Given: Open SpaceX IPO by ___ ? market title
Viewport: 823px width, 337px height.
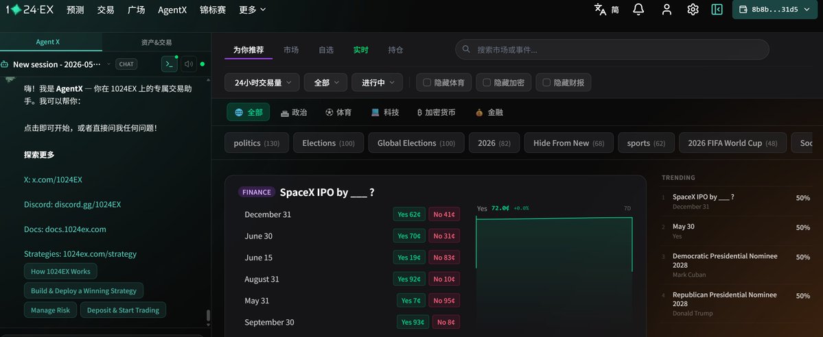Looking at the screenshot, I should [x=327, y=192].
